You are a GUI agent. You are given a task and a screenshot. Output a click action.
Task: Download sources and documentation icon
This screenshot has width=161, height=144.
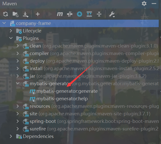(25, 15)
